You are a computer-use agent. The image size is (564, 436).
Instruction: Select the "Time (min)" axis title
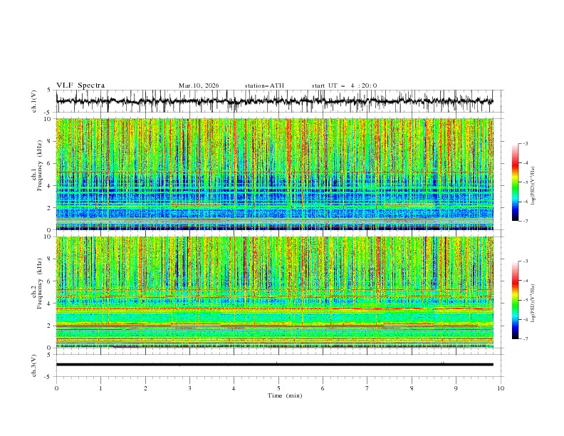(x=285, y=395)
